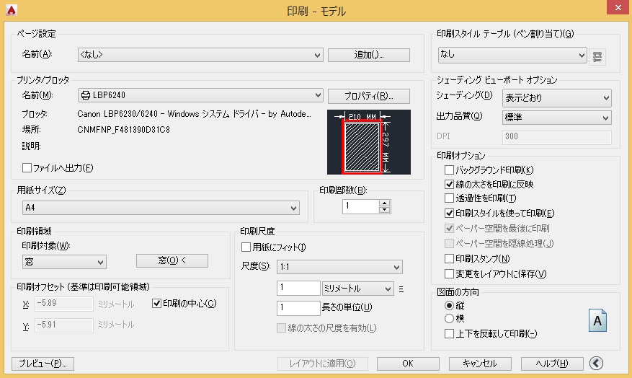The height and width of the screenshot is (378, 632).
Task: Click the collapse dialog arrow icon
Action: [596, 363]
